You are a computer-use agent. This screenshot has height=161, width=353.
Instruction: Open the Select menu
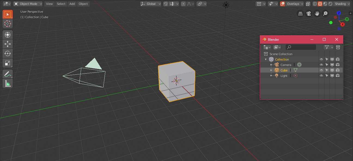pyautogui.click(x=61, y=4)
